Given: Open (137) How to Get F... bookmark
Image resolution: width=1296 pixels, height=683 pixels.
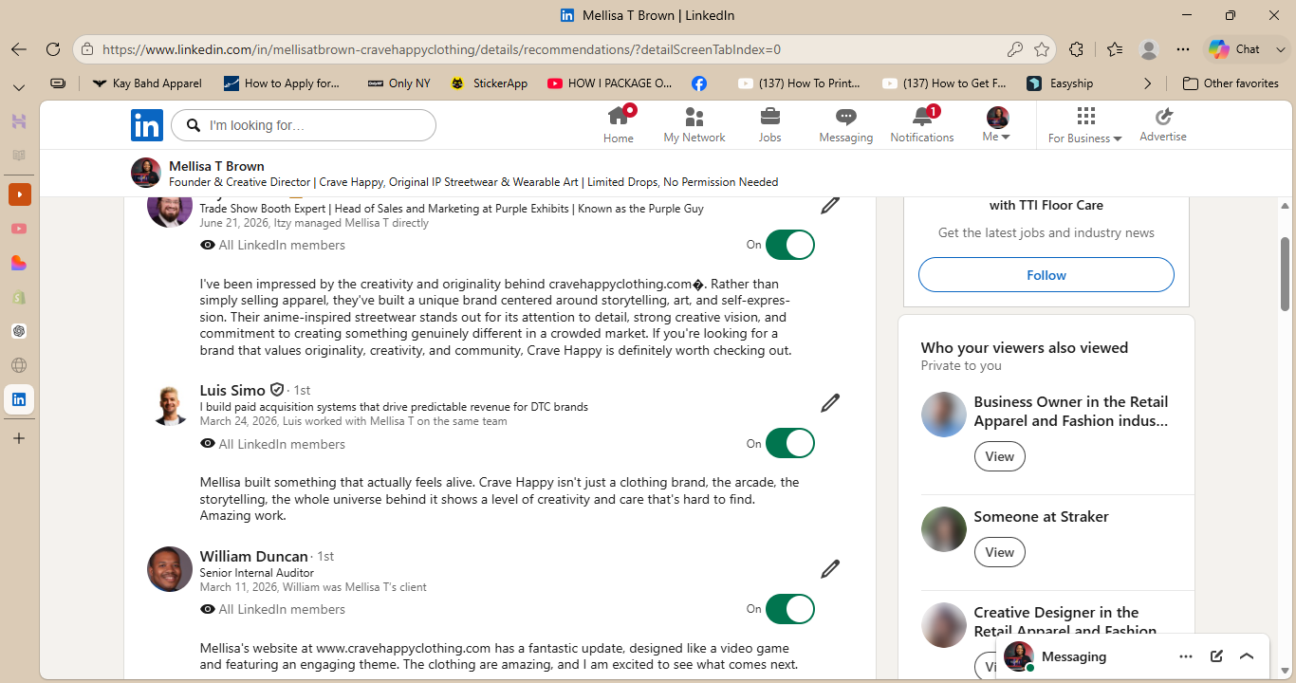Looking at the screenshot, I should coord(945,83).
